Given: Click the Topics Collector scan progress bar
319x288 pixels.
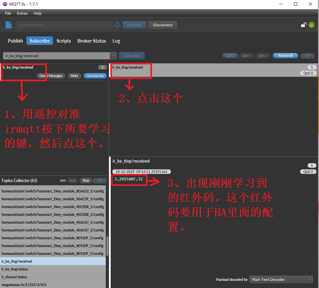Looking at the screenshot, I should click(x=62, y=180).
